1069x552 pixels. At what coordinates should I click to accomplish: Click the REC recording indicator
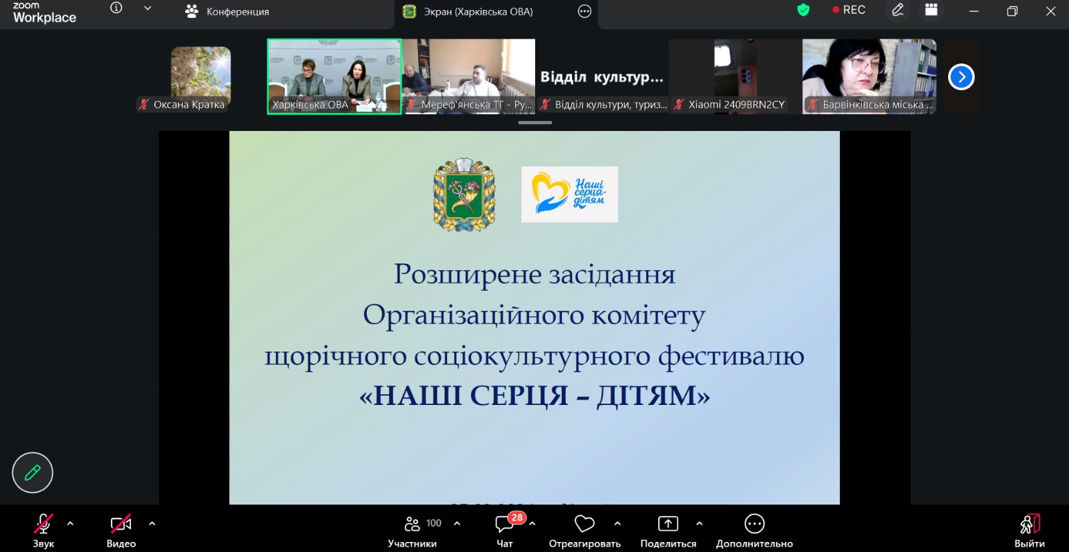pyautogui.click(x=849, y=10)
